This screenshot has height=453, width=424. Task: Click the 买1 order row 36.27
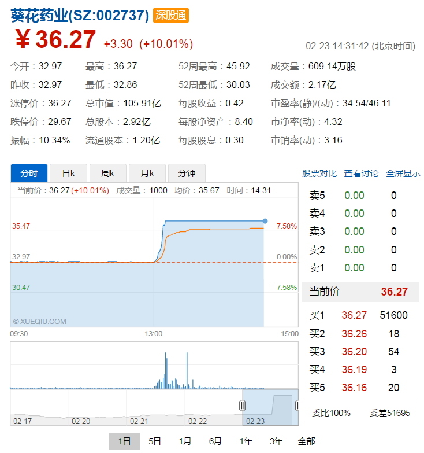click(360, 315)
